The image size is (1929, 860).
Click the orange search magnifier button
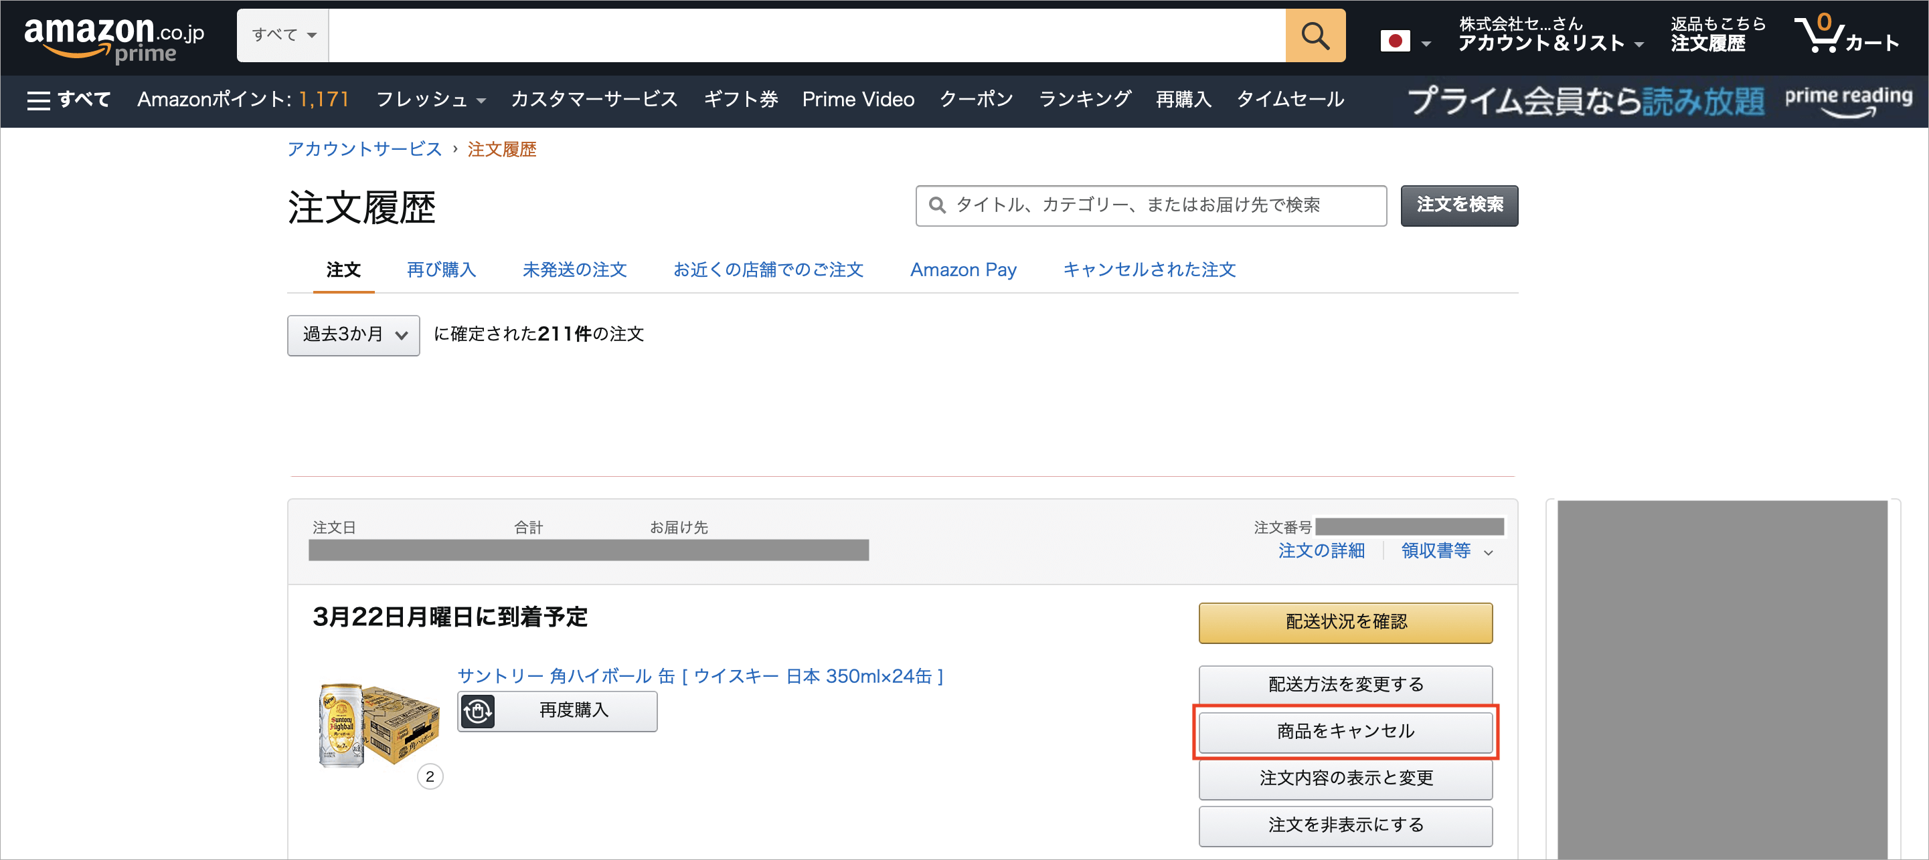coord(1315,35)
